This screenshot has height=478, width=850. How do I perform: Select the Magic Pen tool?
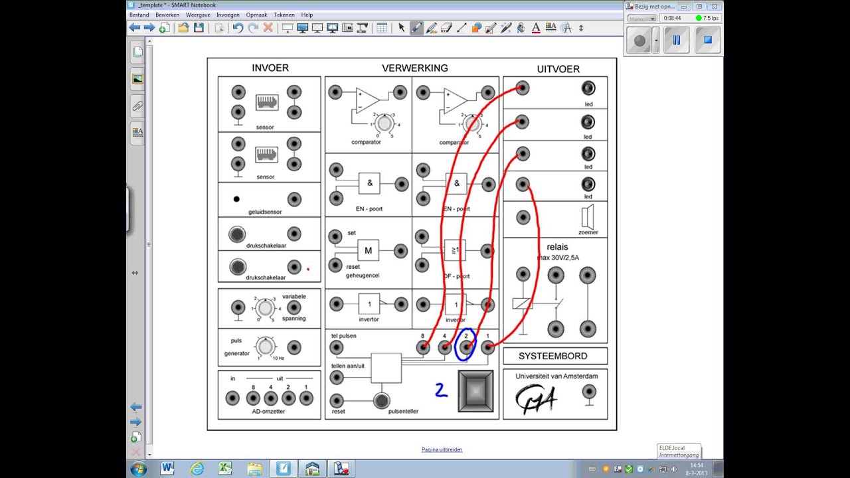[506, 28]
